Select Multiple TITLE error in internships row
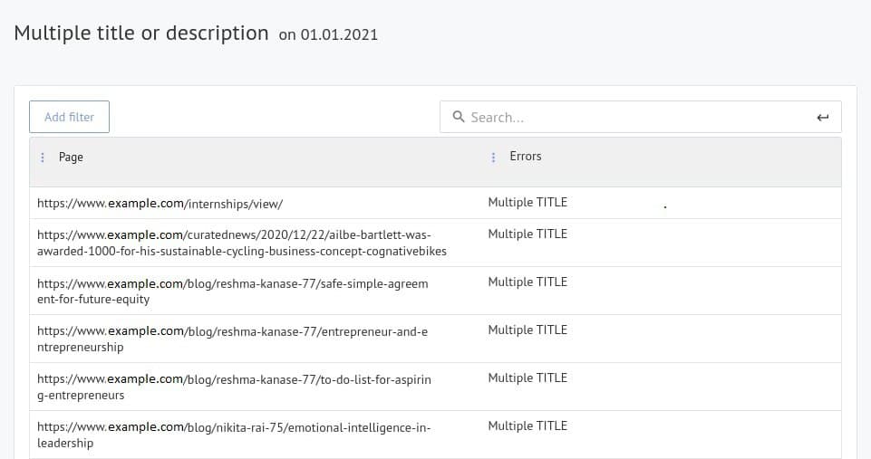Screen dimensions: 871x459 pos(527,202)
